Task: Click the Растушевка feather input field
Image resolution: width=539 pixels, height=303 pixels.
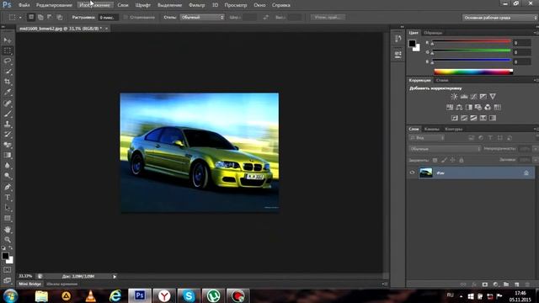Action: click(x=108, y=17)
